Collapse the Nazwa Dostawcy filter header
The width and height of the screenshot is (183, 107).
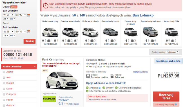tap(19, 67)
